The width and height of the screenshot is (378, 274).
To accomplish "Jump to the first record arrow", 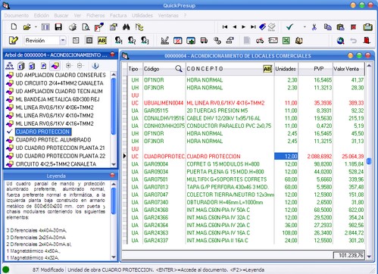I will coord(225,26).
